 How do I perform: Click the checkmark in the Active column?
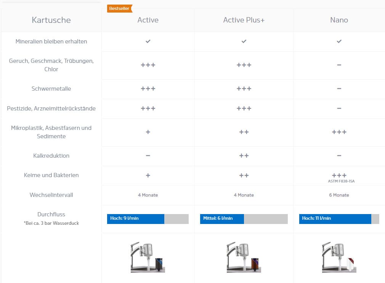[148, 41]
